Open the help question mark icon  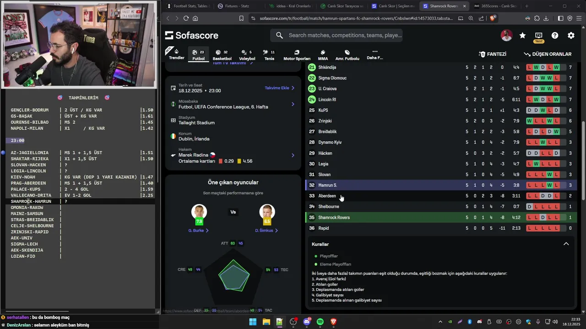coord(555,35)
